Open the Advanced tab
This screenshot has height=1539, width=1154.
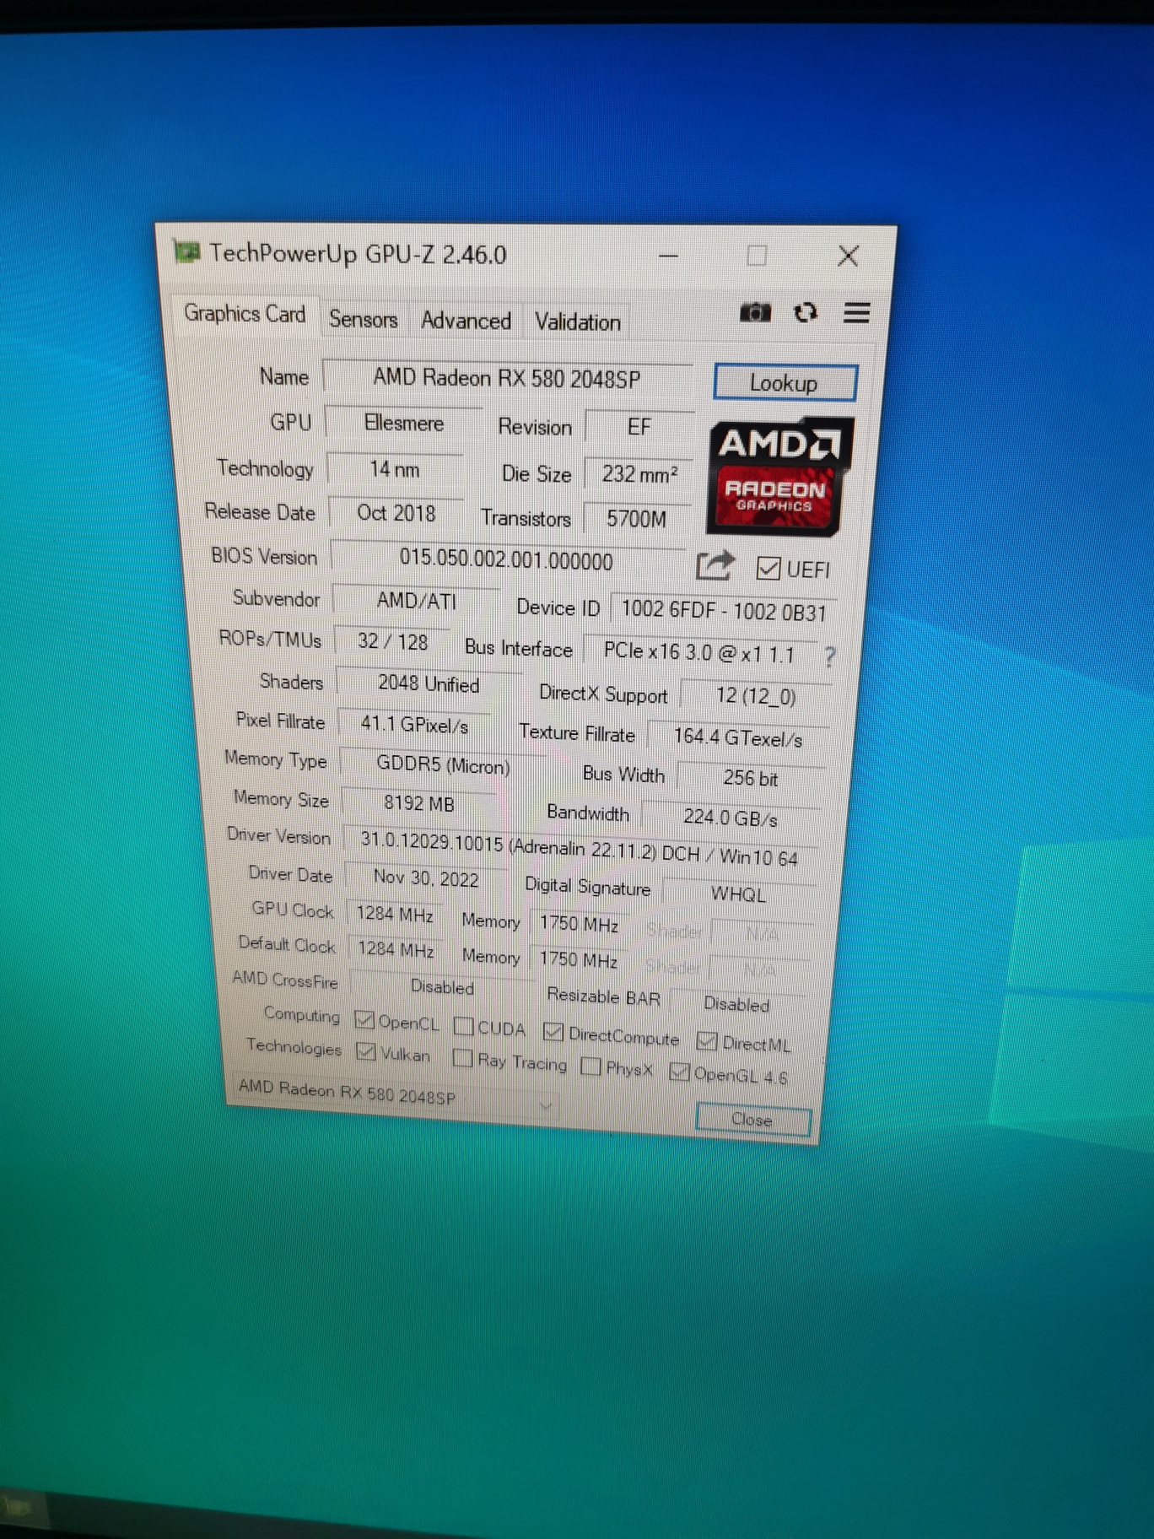tap(466, 321)
